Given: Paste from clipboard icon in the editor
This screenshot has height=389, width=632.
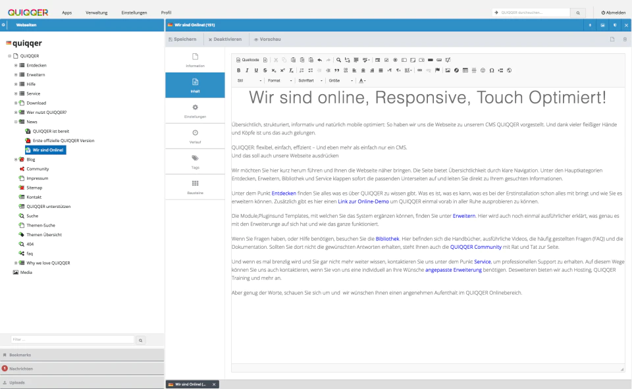Looking at the screenshot, I should [293, 60].
